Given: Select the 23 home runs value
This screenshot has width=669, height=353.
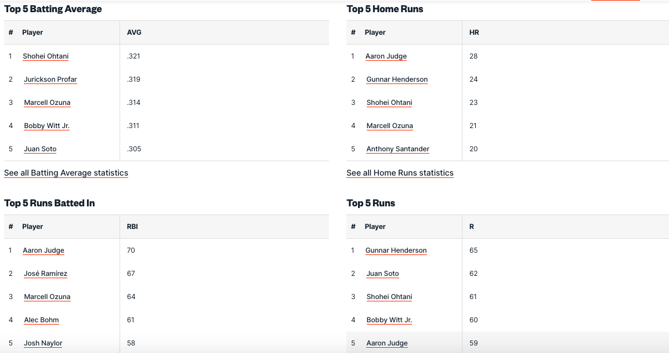Looking at the screenshot, I should click(x=473, y=103).
